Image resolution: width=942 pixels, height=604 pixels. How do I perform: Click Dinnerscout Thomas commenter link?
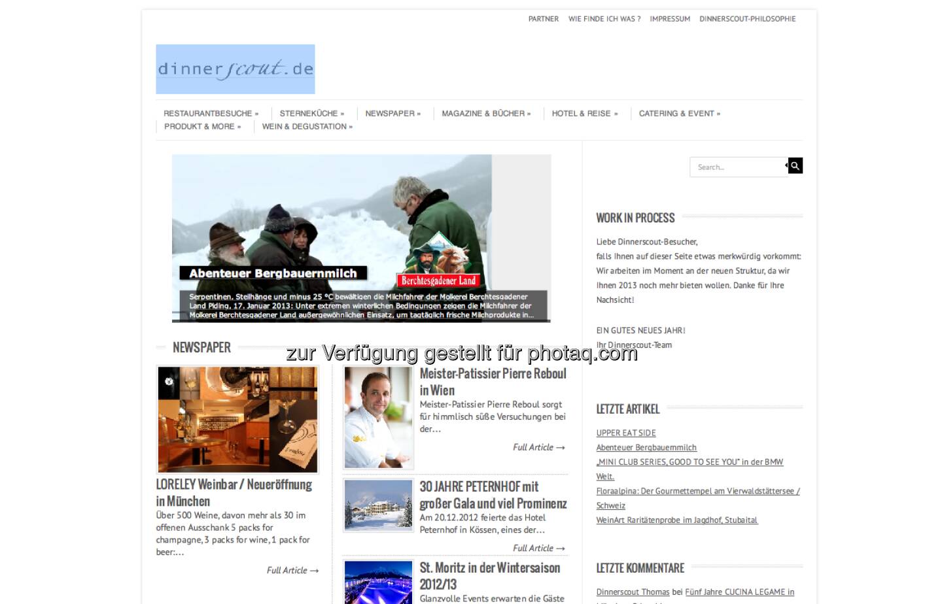(x=633, y=592)
